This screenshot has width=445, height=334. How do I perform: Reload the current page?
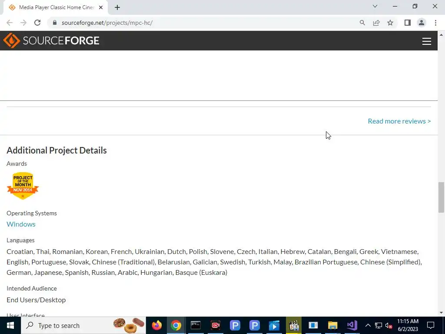click(37, 23)
